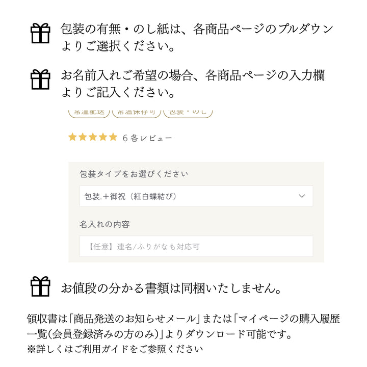Click the gift icon beside the 包装の有無 text
Viewport: 367px width, 367px height.
point(41,33)
